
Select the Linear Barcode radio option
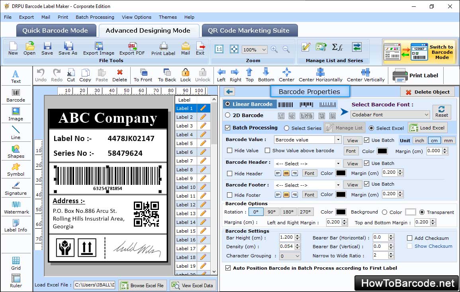pyautogui.click(x=228, y=104)
